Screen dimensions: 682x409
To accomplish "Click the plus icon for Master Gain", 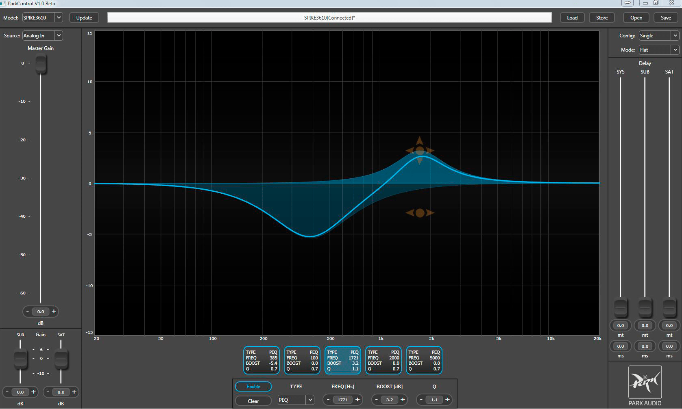I will point(54,312).
